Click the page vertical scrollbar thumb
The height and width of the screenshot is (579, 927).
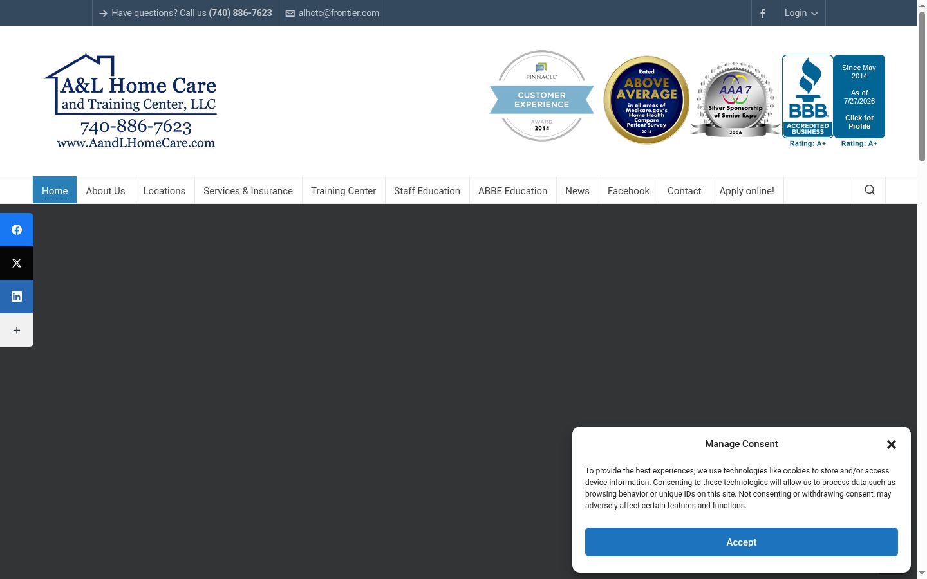click(x=922, y=87)
